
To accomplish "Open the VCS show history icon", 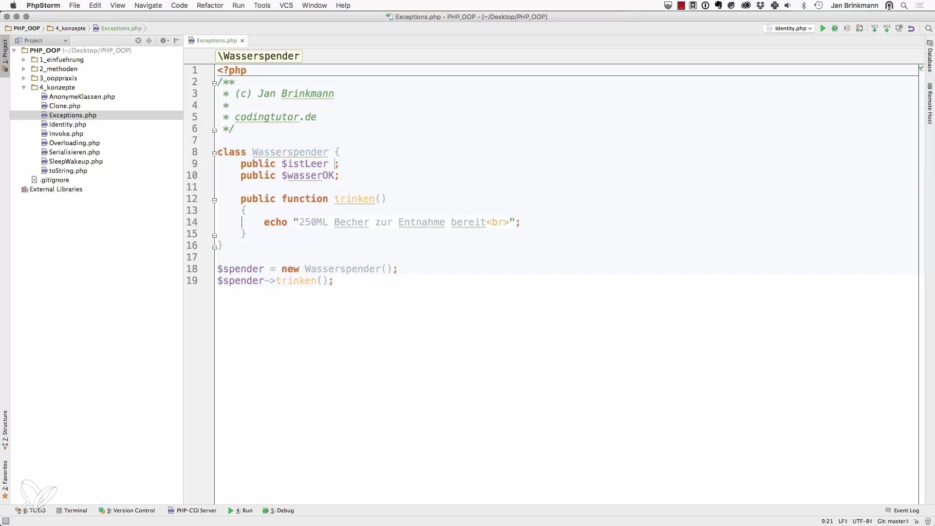I will (x=899, y=28).
